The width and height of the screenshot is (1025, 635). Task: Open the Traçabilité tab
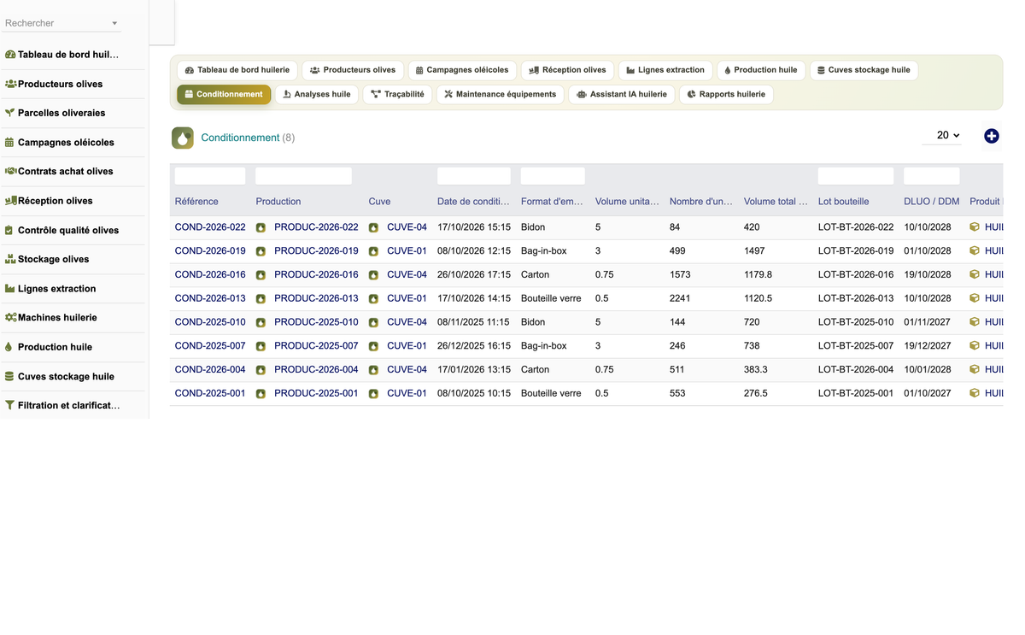[x=397, y=94]
